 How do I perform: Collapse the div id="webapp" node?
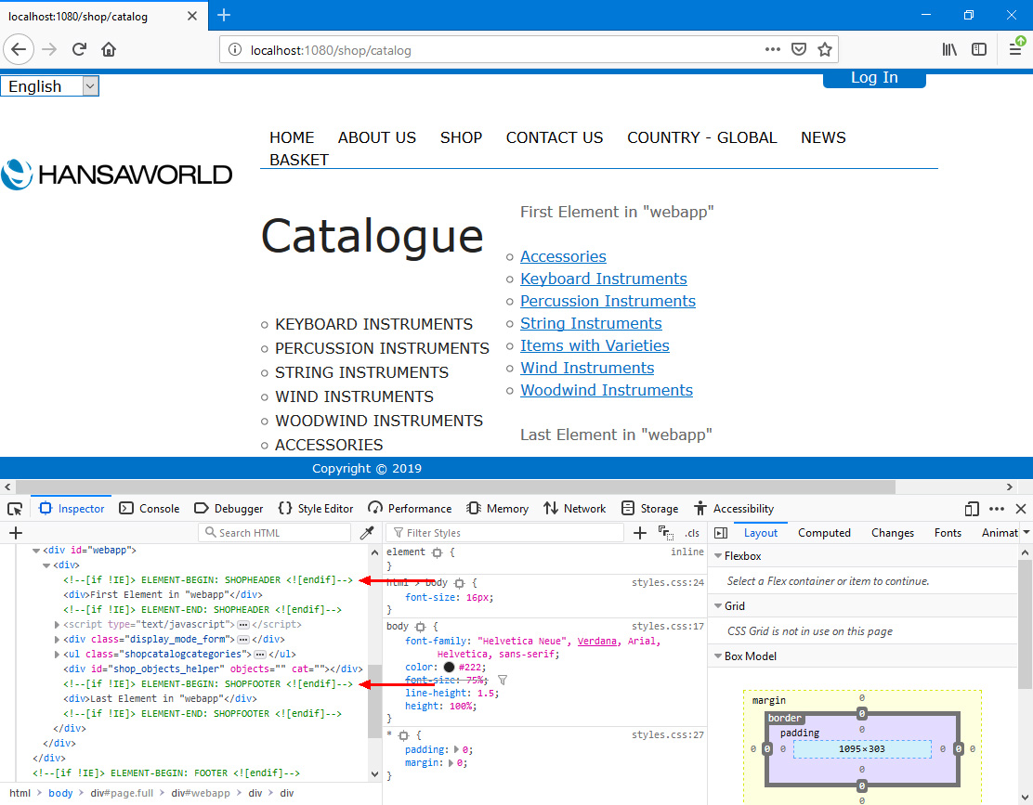point(36,551)
